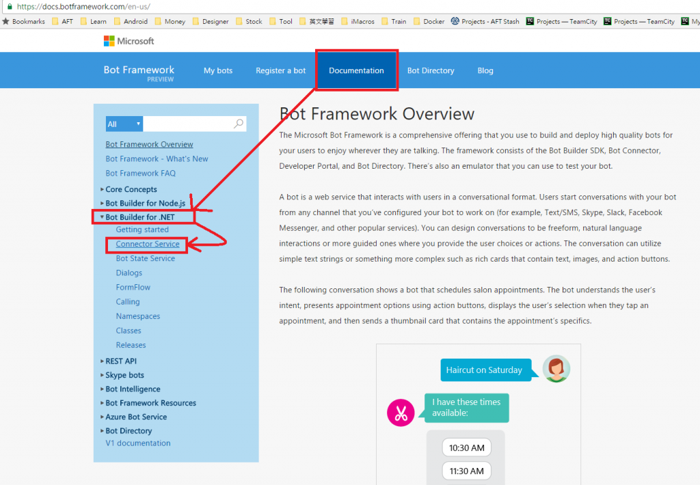Open the iMacros bookmark folder
This screenshot has height=485, width=700.
[358, 21]
